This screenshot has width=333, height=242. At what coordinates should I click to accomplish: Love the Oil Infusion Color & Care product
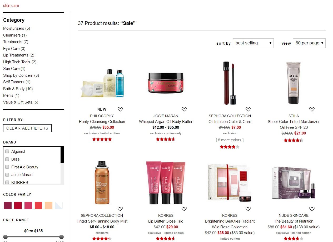248,109
